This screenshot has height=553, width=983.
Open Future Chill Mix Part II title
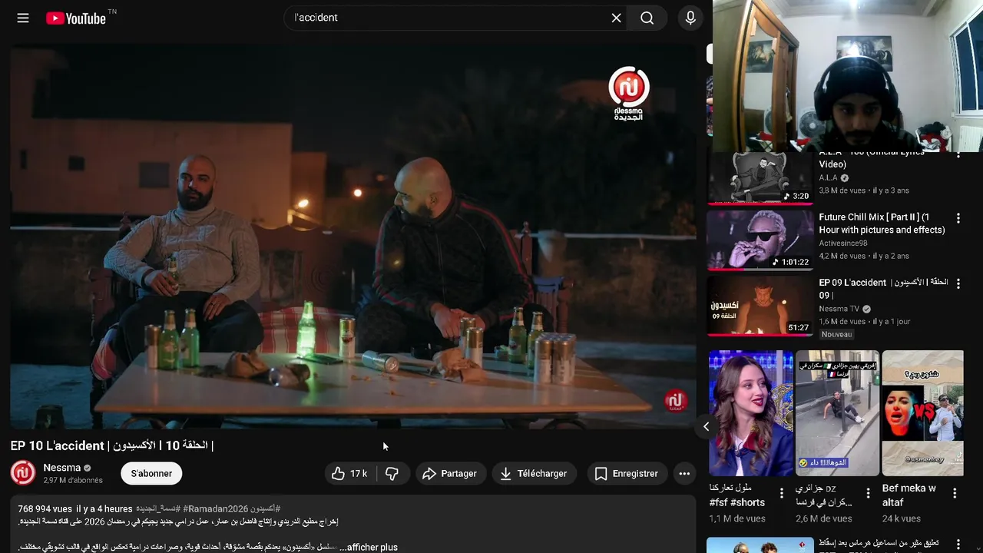882,224
